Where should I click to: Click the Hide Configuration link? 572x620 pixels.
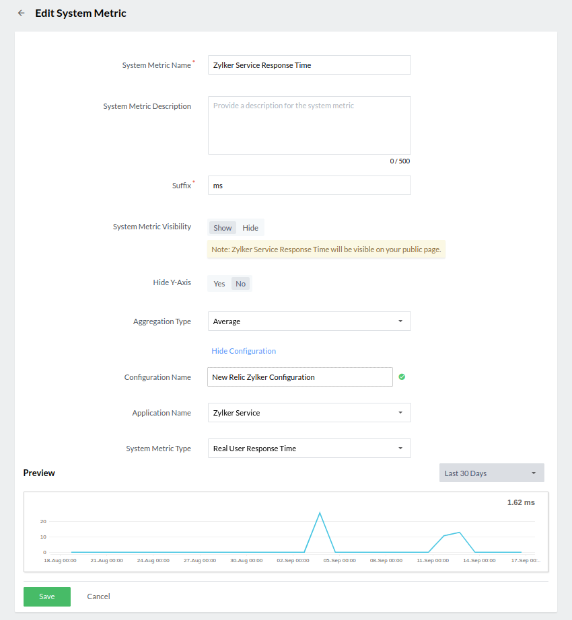pos(244,351)
